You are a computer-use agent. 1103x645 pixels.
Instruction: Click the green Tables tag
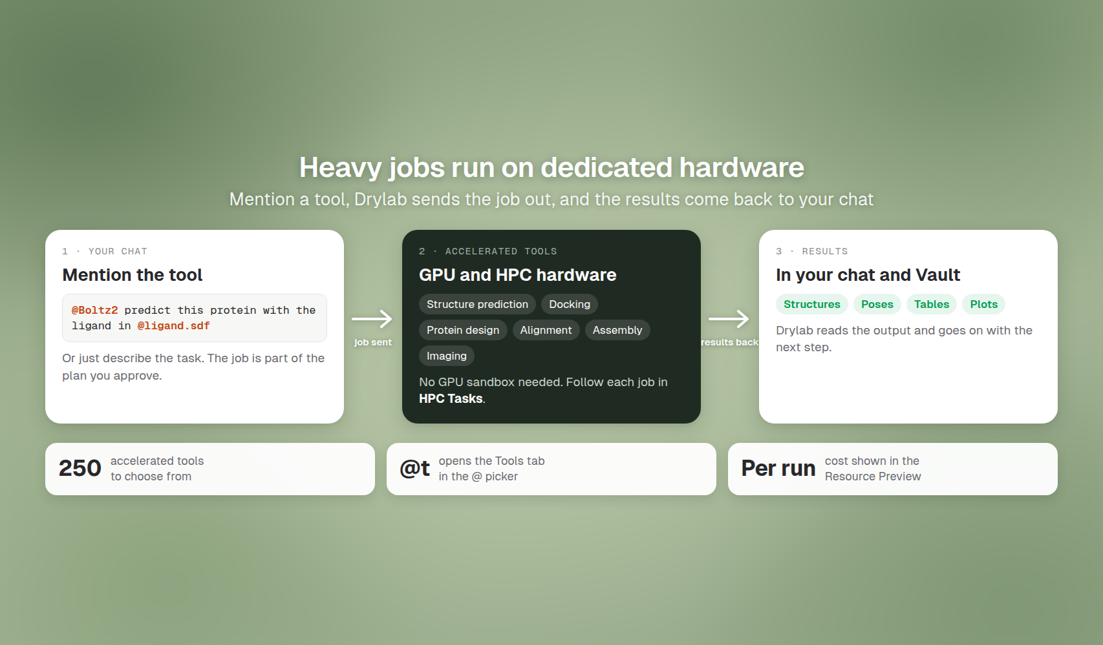[x=932, y=304]
